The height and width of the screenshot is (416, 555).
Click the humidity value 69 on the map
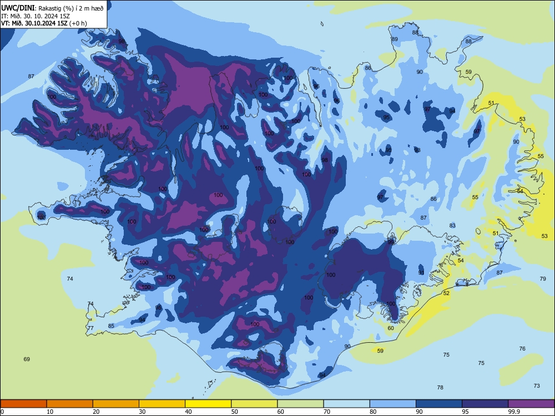27,359
